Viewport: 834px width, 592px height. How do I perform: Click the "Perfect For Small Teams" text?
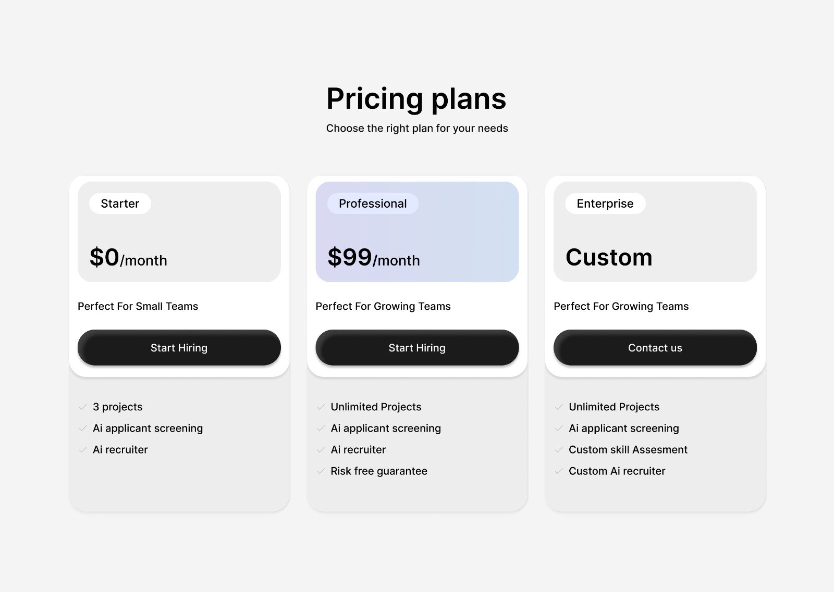click(138, 306)
